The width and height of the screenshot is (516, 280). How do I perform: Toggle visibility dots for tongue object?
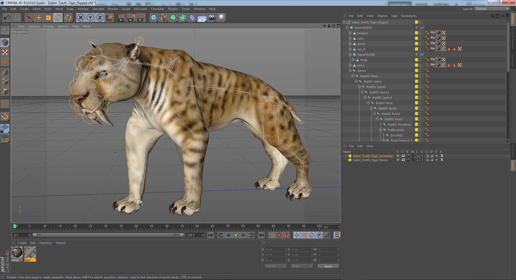(420, 33)
